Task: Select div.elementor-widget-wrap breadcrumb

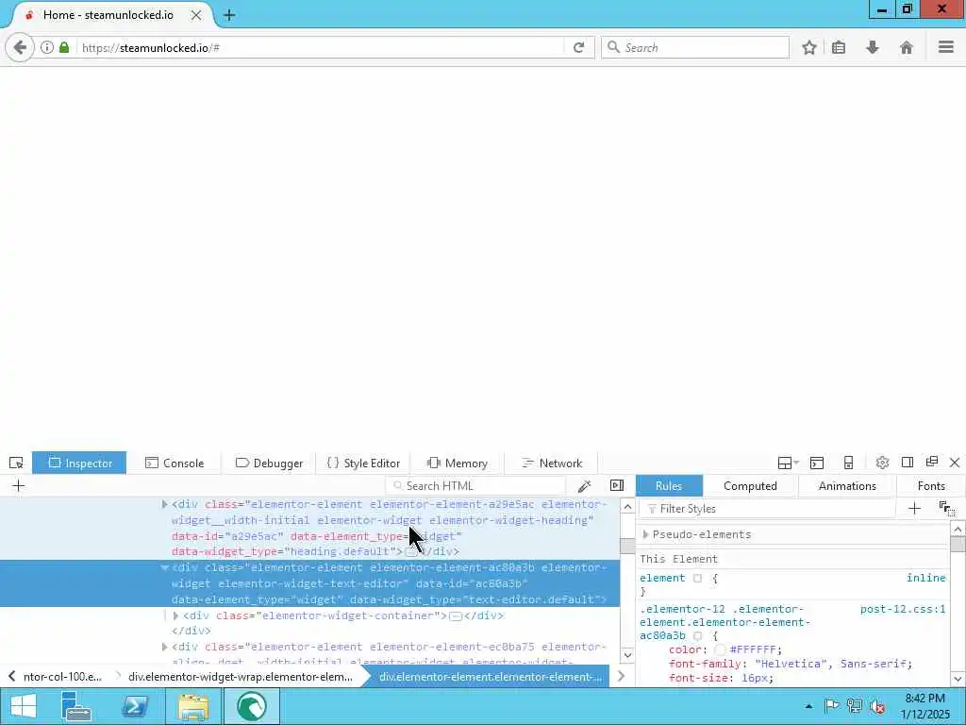Action: point(241,676)
